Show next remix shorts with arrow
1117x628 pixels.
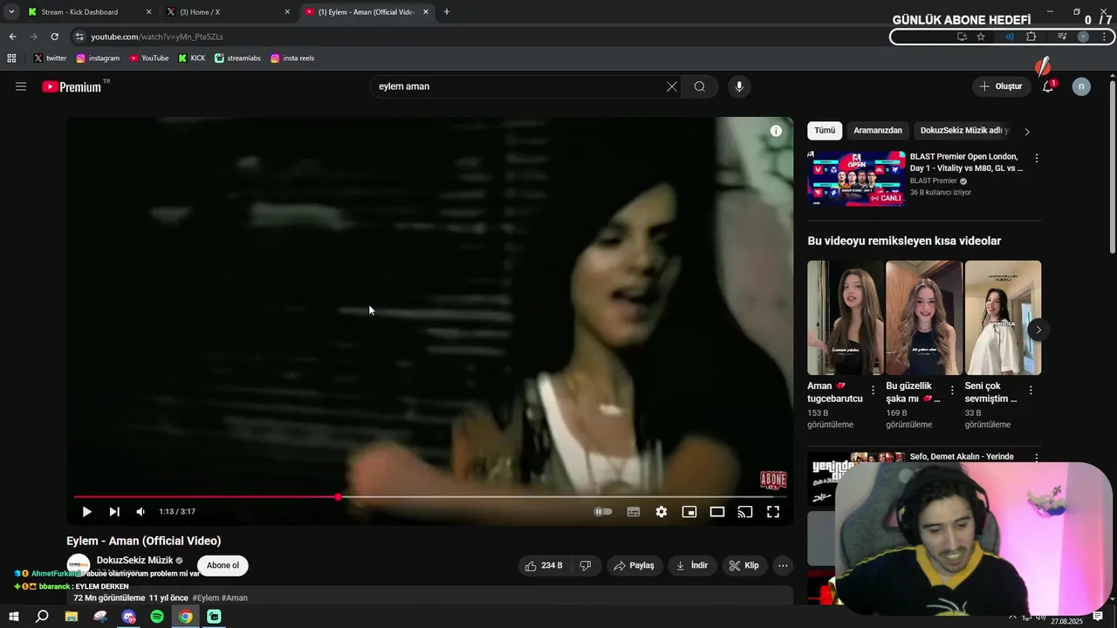1038,330
